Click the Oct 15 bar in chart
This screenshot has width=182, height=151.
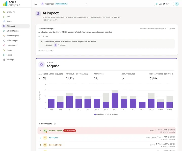click(x=142, y=105)
